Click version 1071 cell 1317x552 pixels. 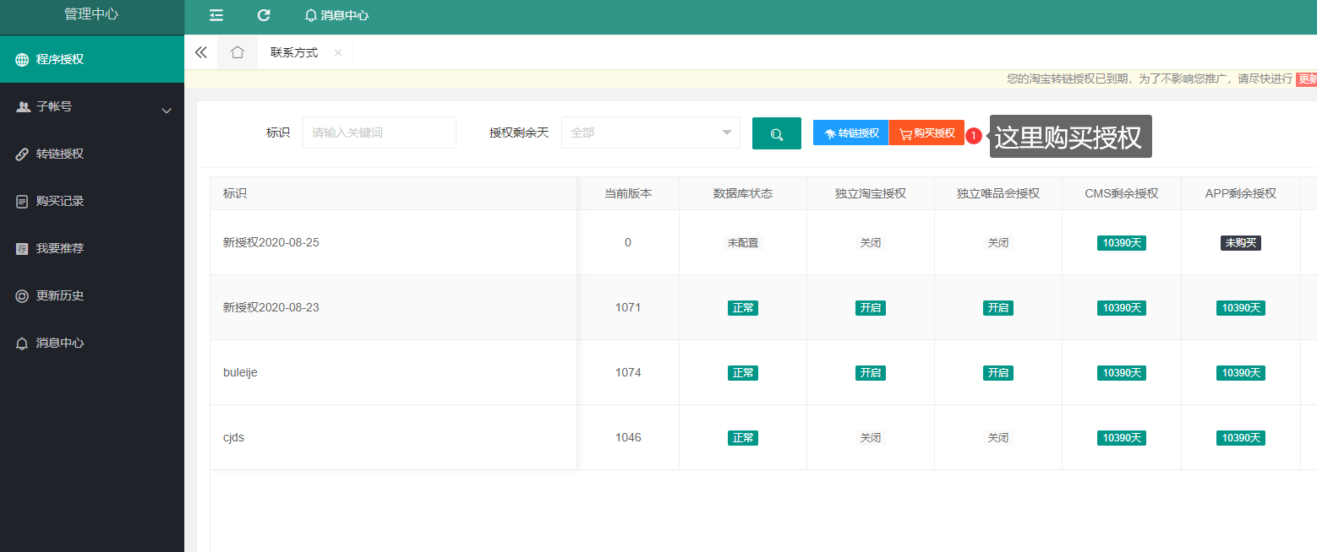[628, 307]
